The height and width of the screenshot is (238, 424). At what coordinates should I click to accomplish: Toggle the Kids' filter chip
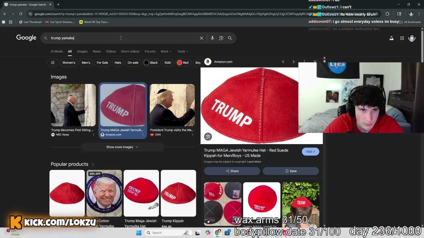[168, 62]
